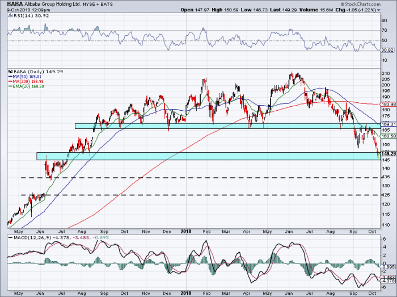The width and height of the screenshot is (397, 297).
Task: Click the 30.92 RSI value tag on right axis
Action: (x=387, y=50)
